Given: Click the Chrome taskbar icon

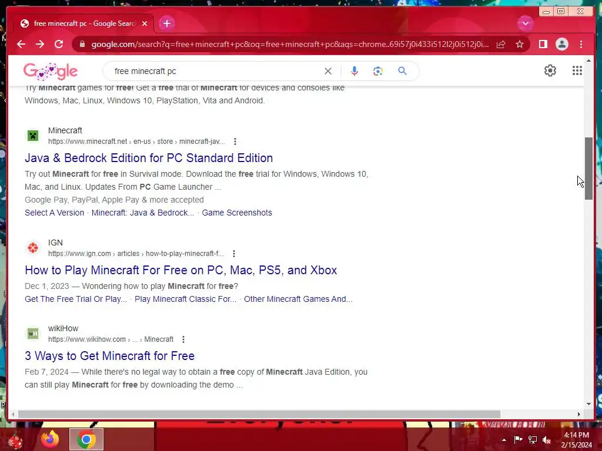Looking at the screenshot, I should click(x=86, y=439).
